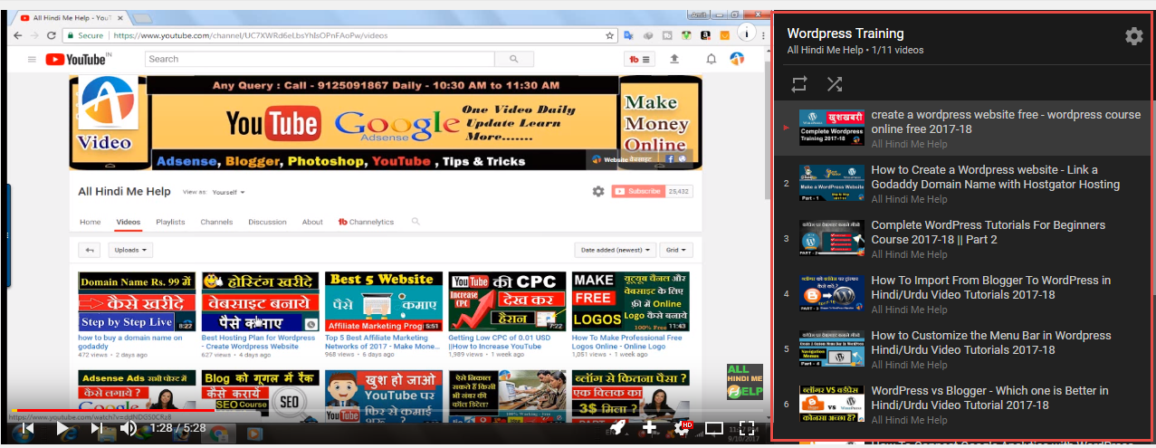
Task: Bookmark the page with the star icon
Action: pyautogui.click(x=610, y=35)
